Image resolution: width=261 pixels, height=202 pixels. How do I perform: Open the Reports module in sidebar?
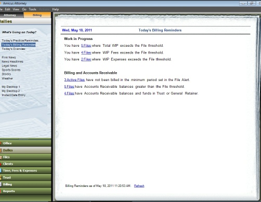[25, 191]
